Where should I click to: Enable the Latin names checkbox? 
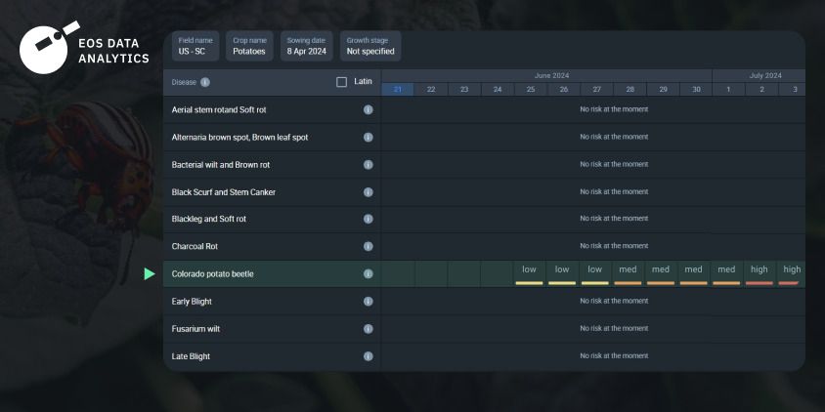click(341, 82)
